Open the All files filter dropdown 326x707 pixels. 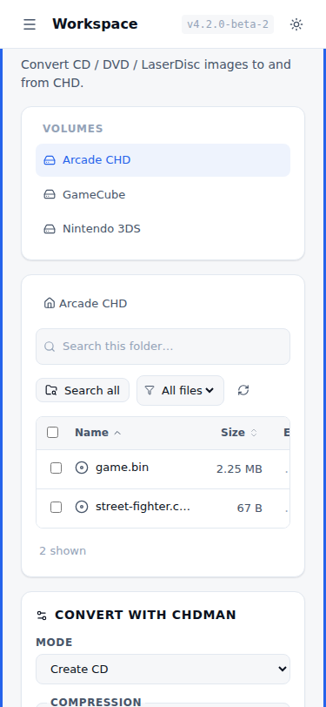click(x=180, y=390)
